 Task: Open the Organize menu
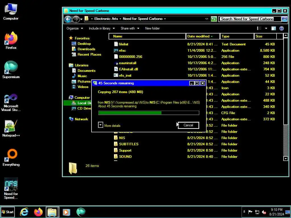pyautogui.click(x=75, y=28)
